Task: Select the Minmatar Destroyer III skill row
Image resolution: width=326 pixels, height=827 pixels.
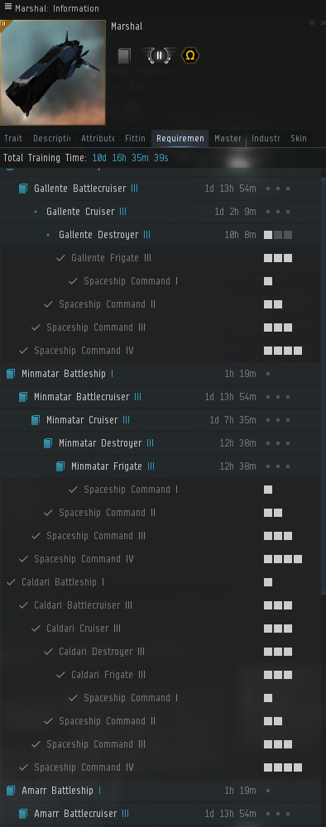Action: click(x=161, y=443)
